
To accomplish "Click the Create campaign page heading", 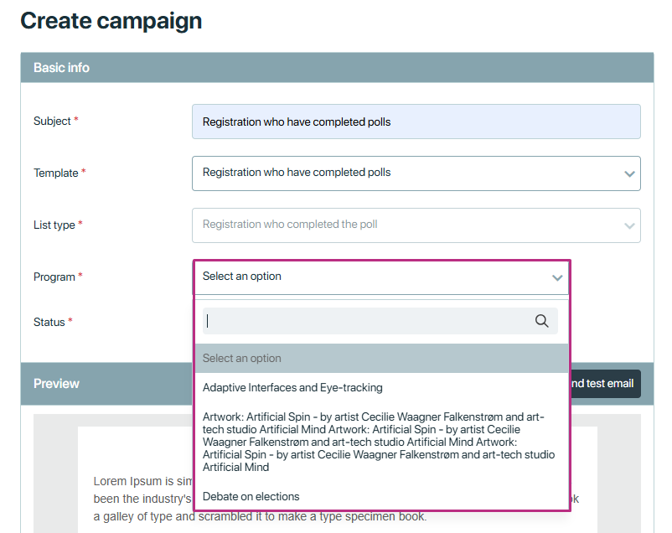I will tap(111, 21).
